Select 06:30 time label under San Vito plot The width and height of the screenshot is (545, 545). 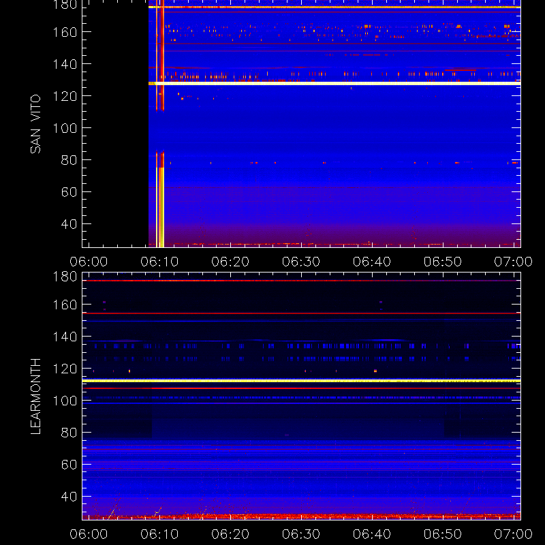click(x=301, y=262)
